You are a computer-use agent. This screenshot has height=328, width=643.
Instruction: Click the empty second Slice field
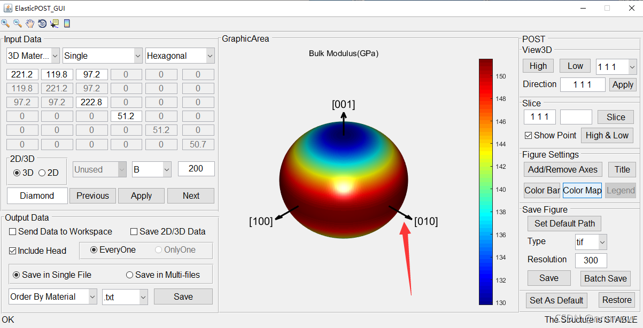(x=576, y=117)
